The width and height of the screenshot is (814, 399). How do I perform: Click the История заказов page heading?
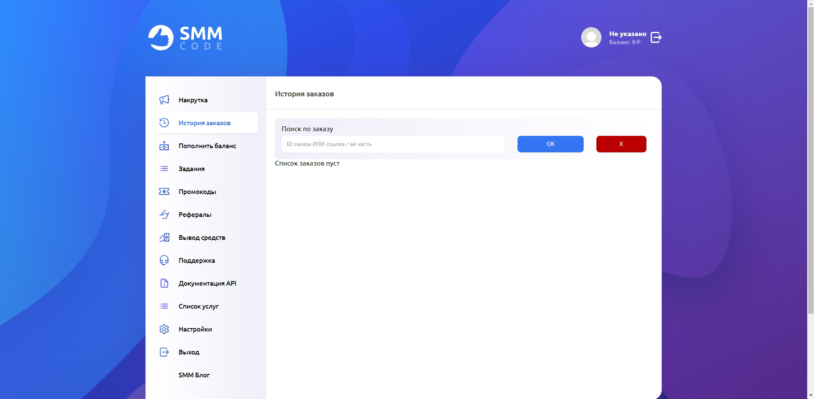(x=304, y=94)
